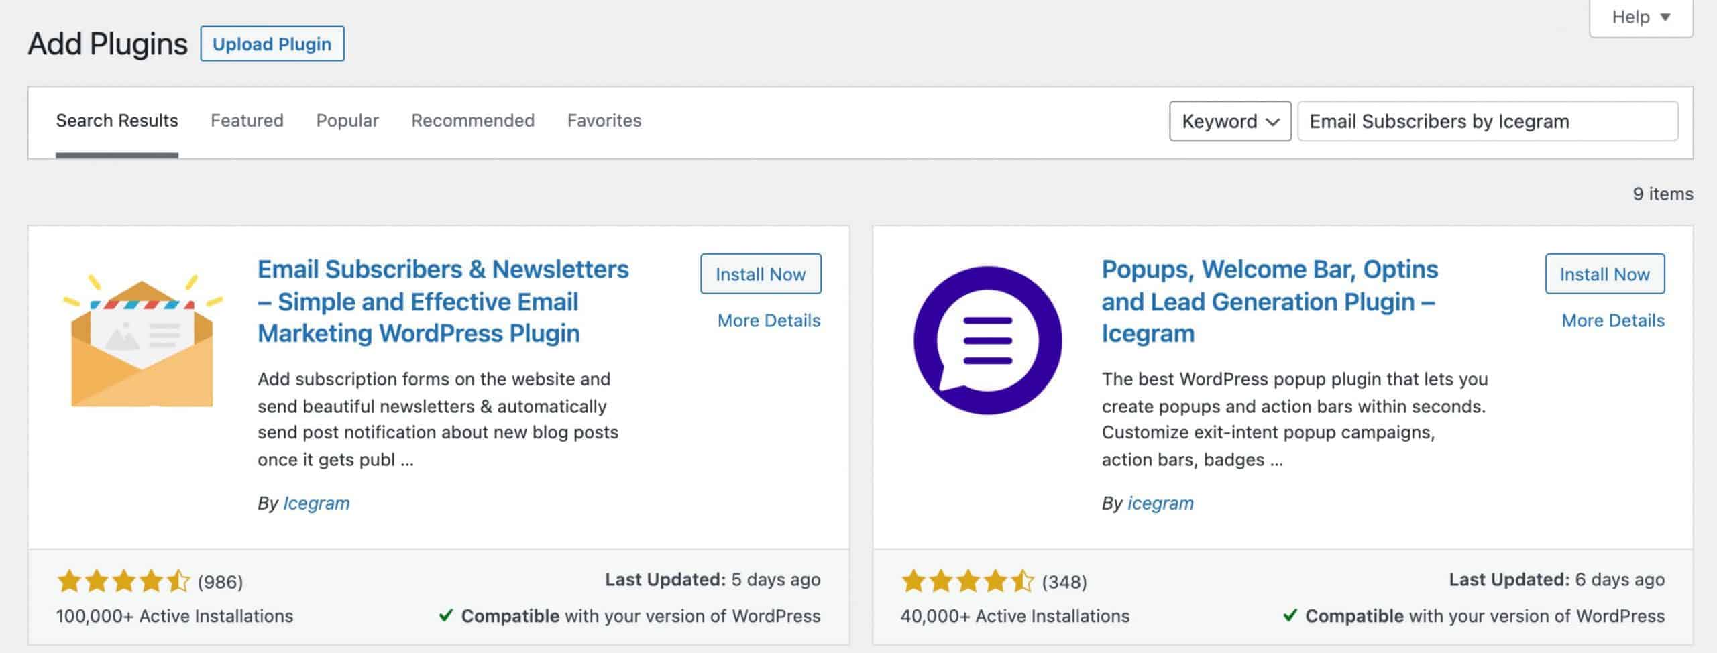Install the Popups, Welcome Bar Icegram plugin
This screenshot has width=1717, height=653.
pos(1605,274)
